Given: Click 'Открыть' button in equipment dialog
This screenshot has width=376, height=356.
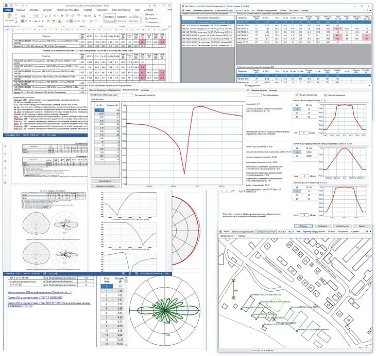Looking at the screenshot, I should click(x=303, y=226).
